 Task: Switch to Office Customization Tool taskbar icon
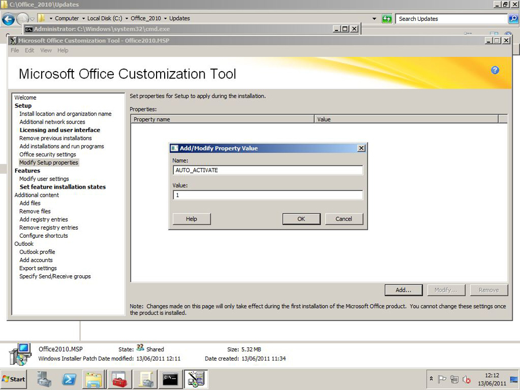tap(196, 380)
